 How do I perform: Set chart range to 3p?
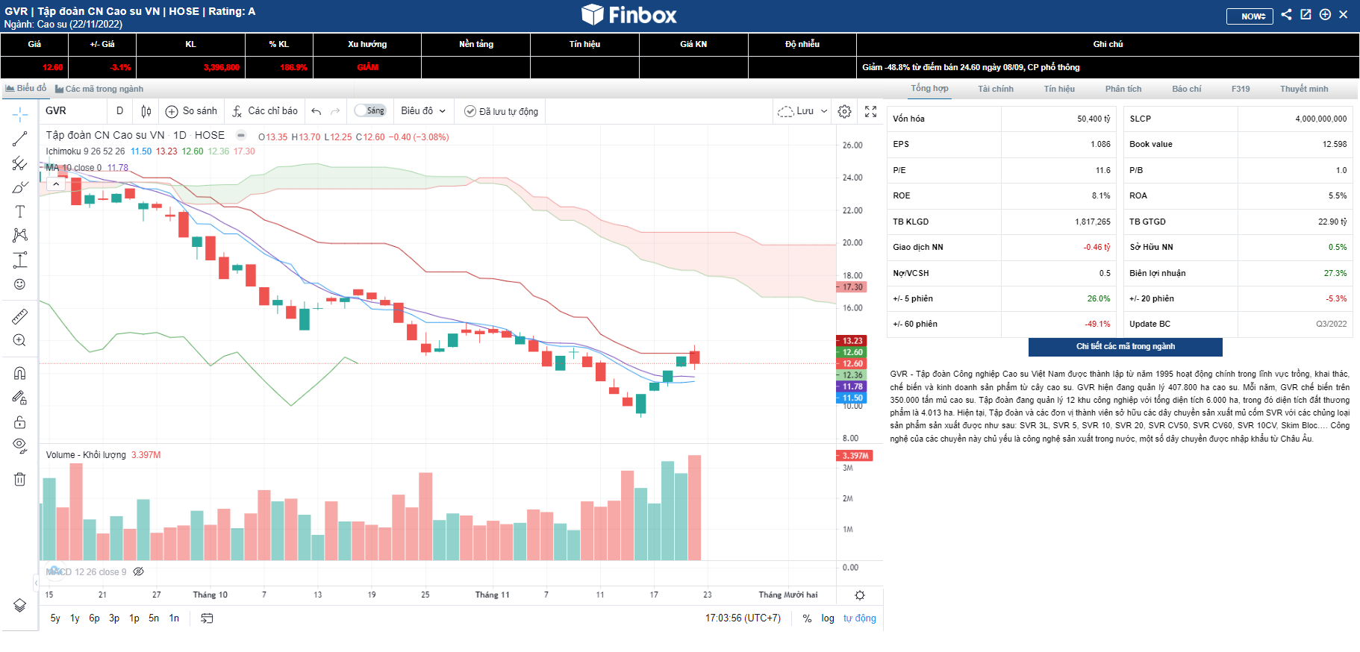click(x=114, y=618)
